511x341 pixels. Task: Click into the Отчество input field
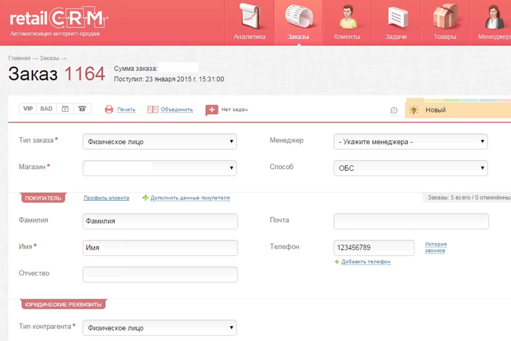(x=160, y=274)
